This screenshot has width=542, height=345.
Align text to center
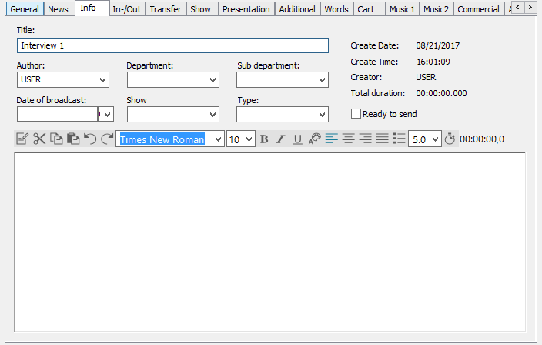[x=348, y=139]
